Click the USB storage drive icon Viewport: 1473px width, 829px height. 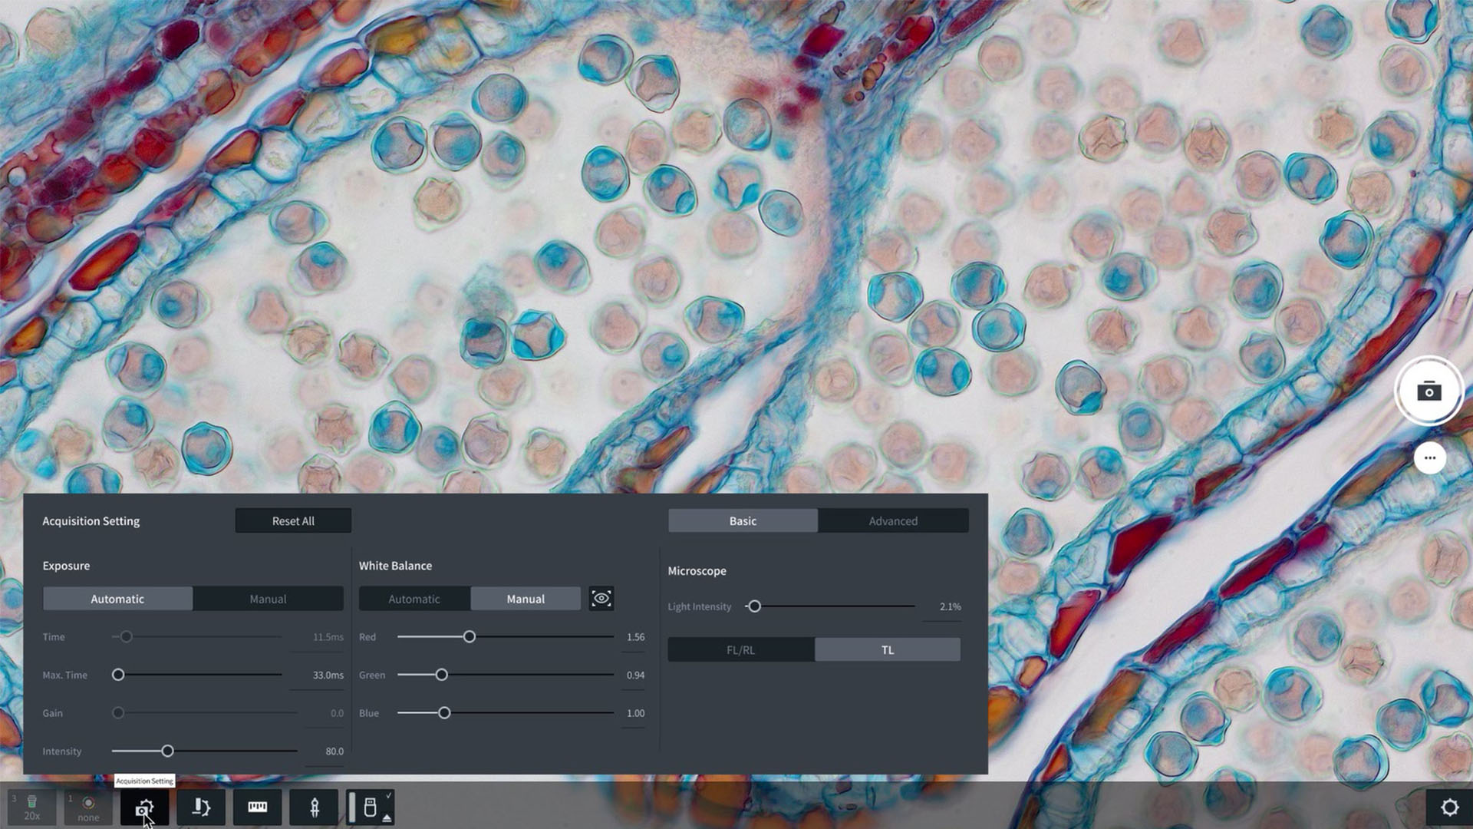[369, 807]
